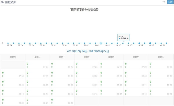Click the chart data point for 08-05
Image resolution: width=174 pixels, height=106 pixels.
[x=74, y=43]
